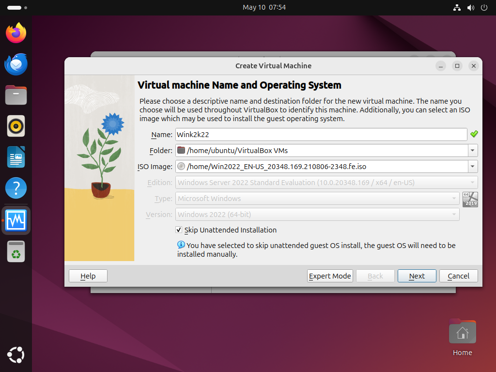Click the Name field containing Wink2k22
This screenshot has height=372, width=496.
coord(321,135)
